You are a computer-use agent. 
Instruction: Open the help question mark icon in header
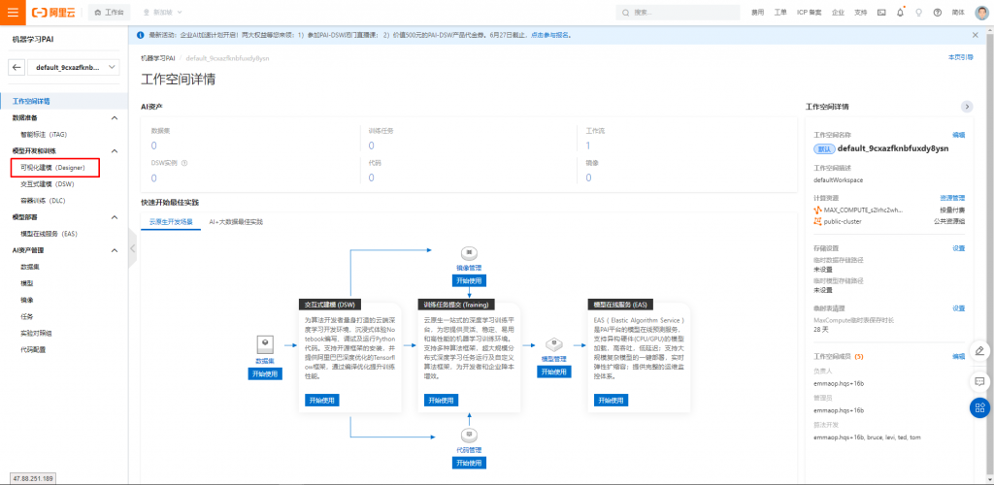[x=937, y=12]
